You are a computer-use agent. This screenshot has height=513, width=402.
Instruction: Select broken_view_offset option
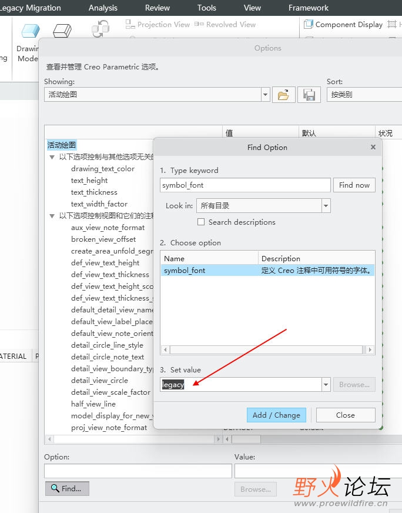(x=103, y=239)
